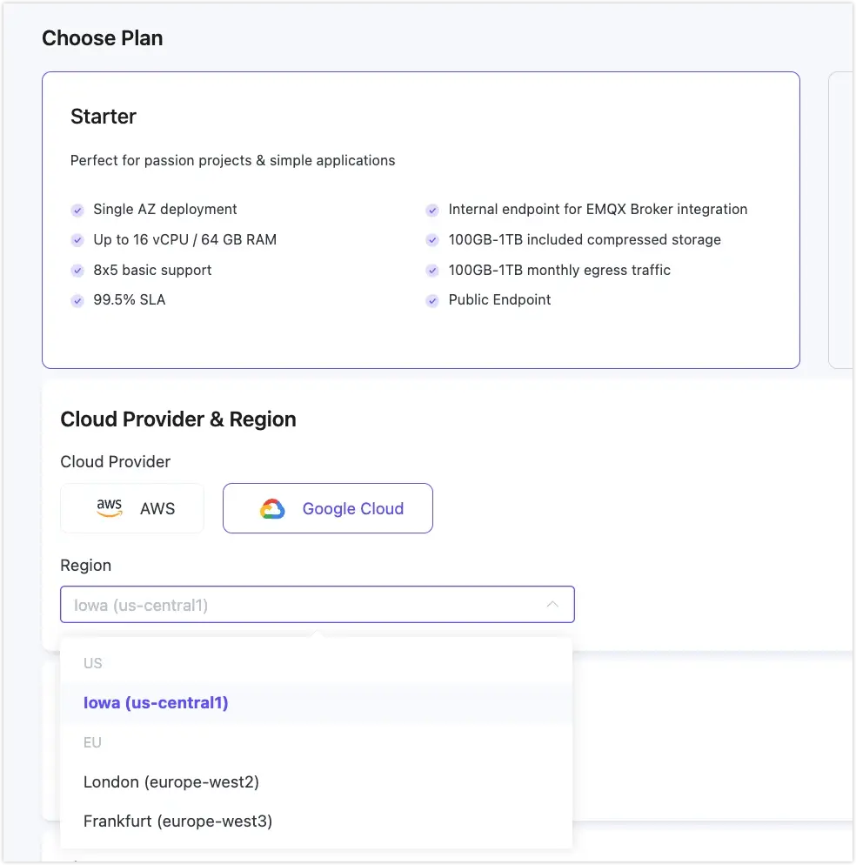This screenshot has height=865, width=856.
Task: Pick London (europe-west2) region option
Action: (171, 781)
